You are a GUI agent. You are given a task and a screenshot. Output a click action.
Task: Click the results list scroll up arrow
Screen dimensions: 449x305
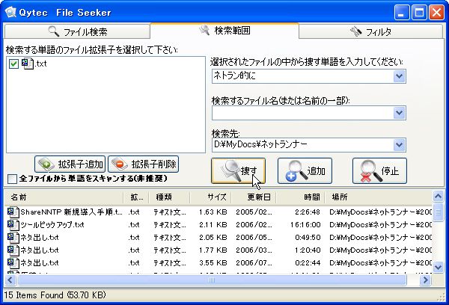pyautogui.click(x=438, y=197)
